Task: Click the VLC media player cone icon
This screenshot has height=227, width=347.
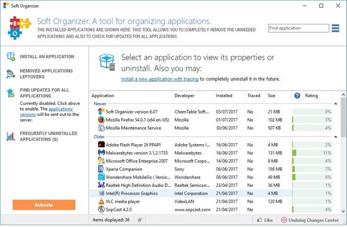Action: (101, 202)
